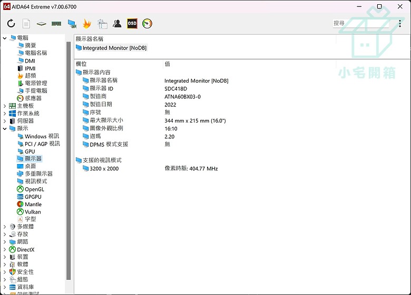Expand the 主機板 tree node
This screenshot has height=295, width=411.
pyautogui.click(x=5, y=106)
